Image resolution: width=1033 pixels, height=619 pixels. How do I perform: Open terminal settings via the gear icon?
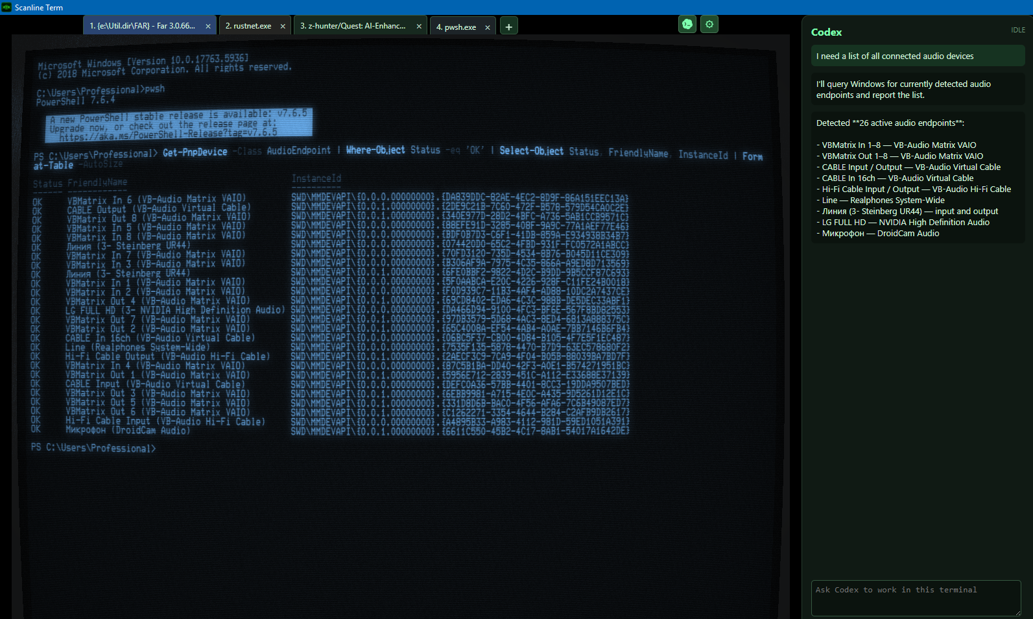(709, 25)
